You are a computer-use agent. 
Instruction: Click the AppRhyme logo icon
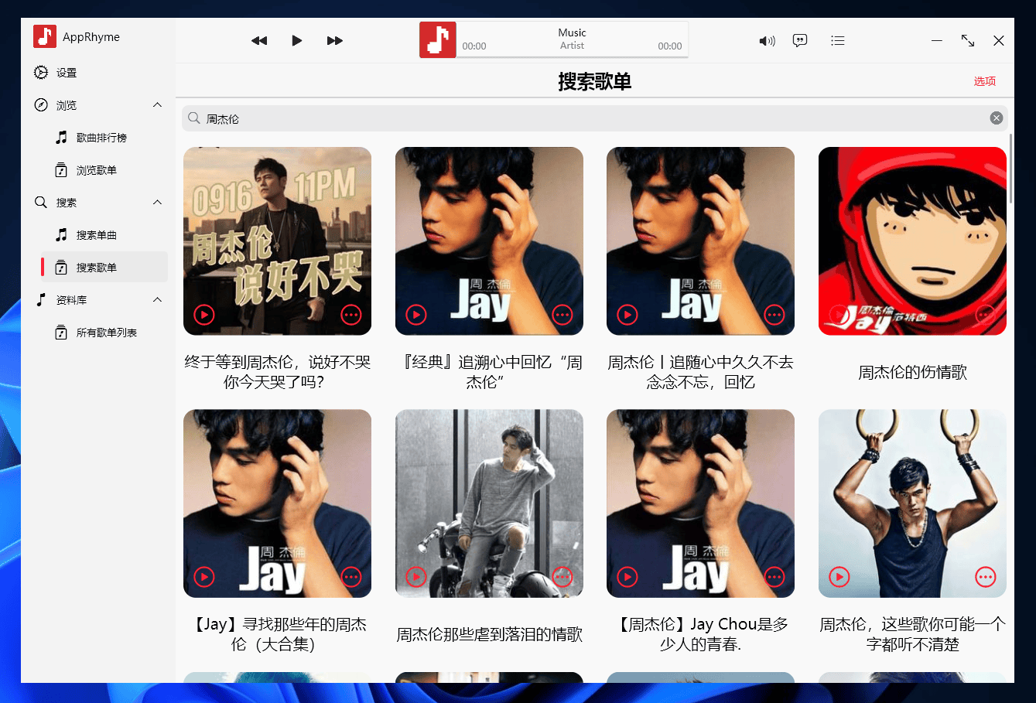tap(45, 36)
